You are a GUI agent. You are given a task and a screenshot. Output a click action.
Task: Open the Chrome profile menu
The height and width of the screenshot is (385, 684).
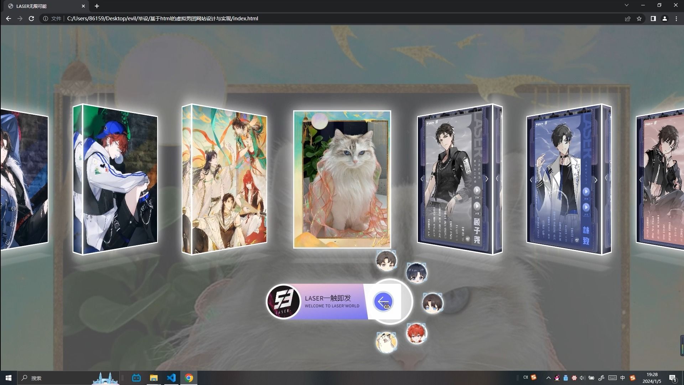pyautogui.click(x=665, y=19)
